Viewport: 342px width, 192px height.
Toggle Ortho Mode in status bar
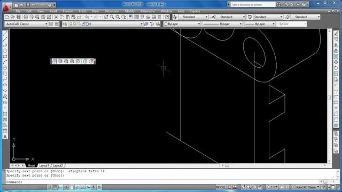[x=60, y=187]
